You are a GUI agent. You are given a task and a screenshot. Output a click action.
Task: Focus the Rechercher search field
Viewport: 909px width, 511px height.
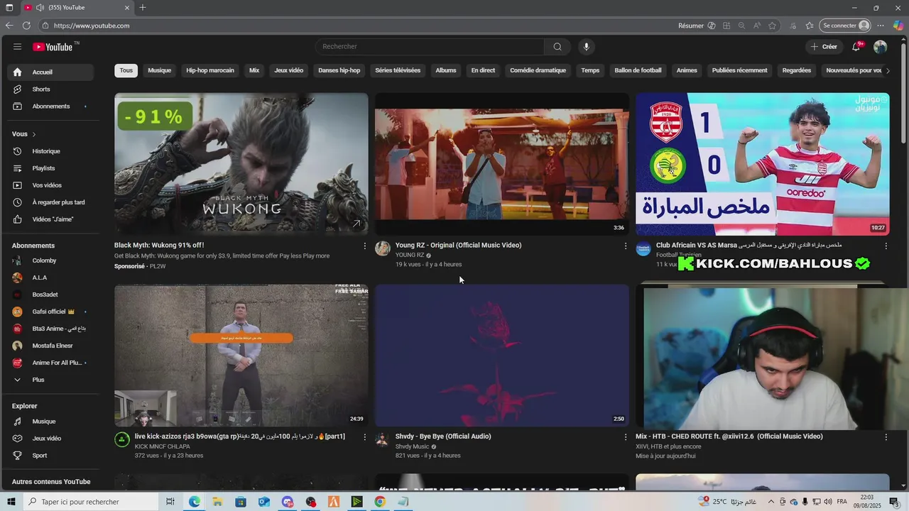click(x=430, y=47)
